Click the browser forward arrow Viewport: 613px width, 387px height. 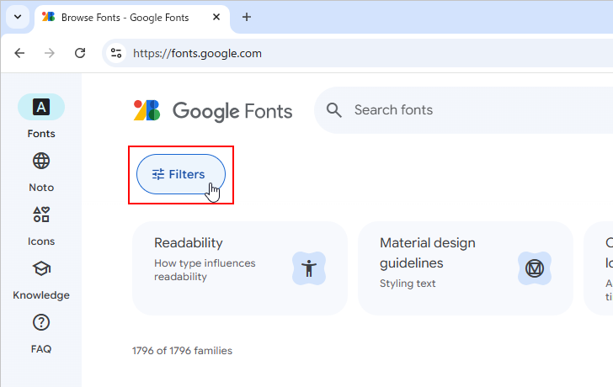[50, 53]
